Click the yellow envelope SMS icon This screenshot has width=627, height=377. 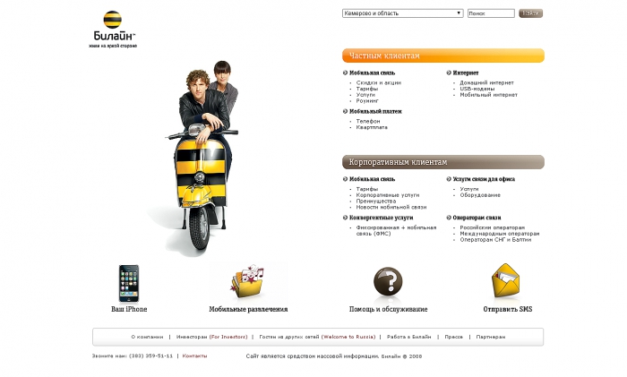point(506,280)
